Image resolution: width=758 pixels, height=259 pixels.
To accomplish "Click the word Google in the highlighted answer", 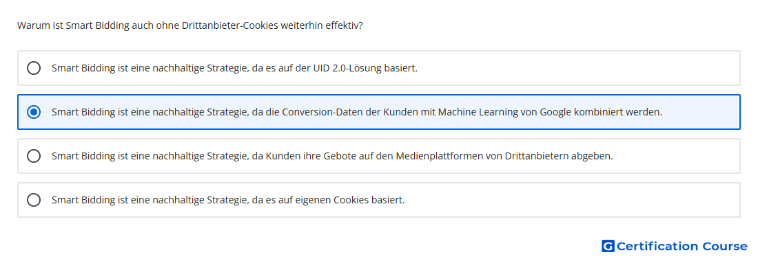I will 555,112.
